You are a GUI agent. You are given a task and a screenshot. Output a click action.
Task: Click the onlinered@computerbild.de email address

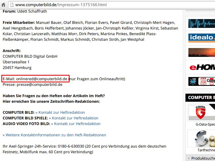pos(42,79)
